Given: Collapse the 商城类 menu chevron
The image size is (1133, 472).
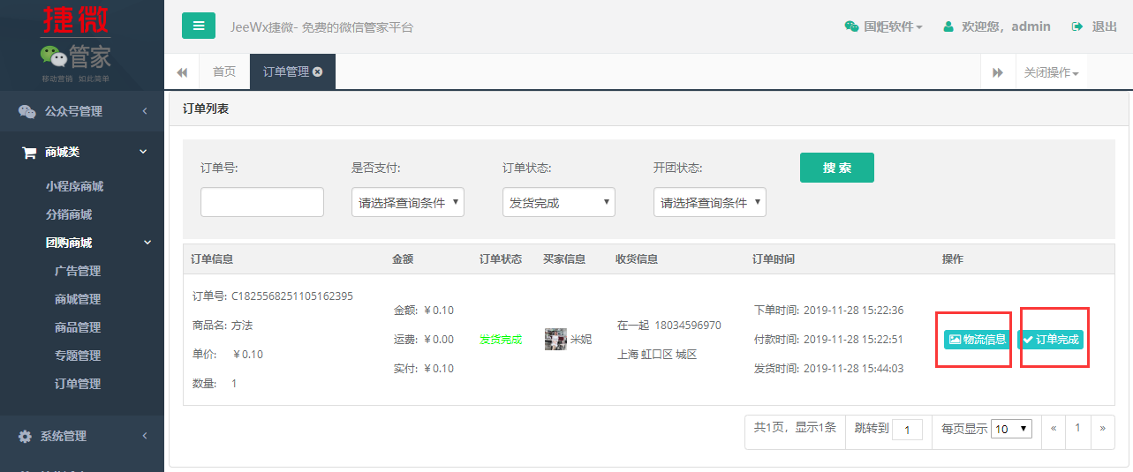Looking at the screenshot, I should click(144, 152).
